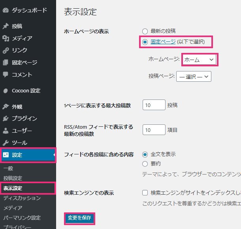Click the pages icon beside 固定ページ
The width and height of the screenshot is (241, 229).
click(6, 62)
